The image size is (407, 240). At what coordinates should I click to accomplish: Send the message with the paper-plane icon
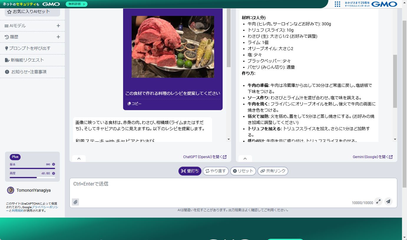pyautogui.click(x=388, y=201)
